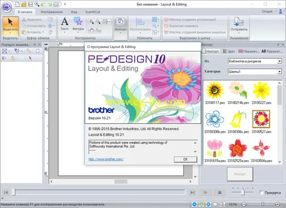Open the Из library dropdown

point(279,61)
